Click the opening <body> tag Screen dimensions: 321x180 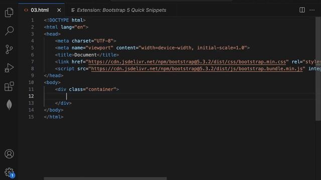coord(52,82)
